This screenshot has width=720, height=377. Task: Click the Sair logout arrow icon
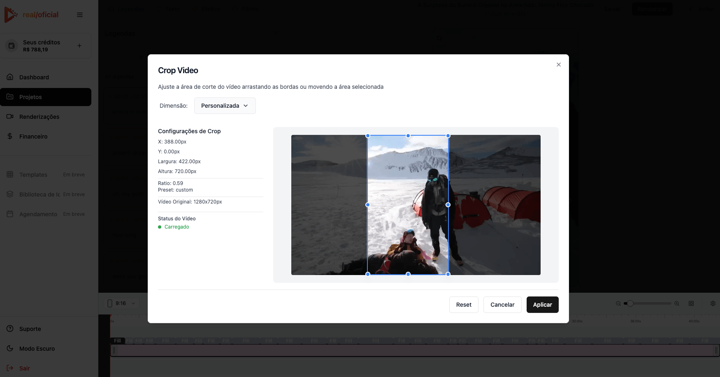point(10,368)
